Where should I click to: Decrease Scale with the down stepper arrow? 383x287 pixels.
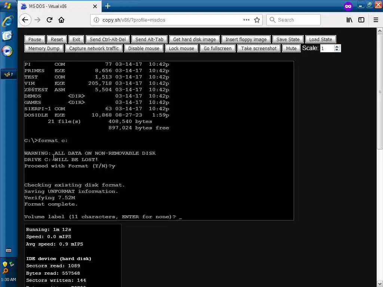pyautogui.click(x=337, y=50)
